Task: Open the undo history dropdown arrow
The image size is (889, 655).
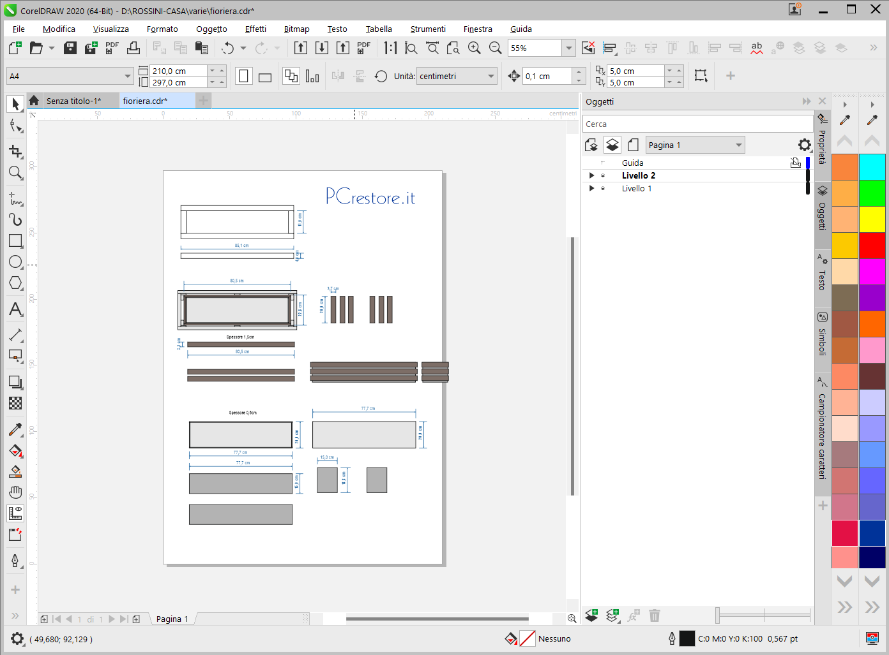Action: point(243,48)
